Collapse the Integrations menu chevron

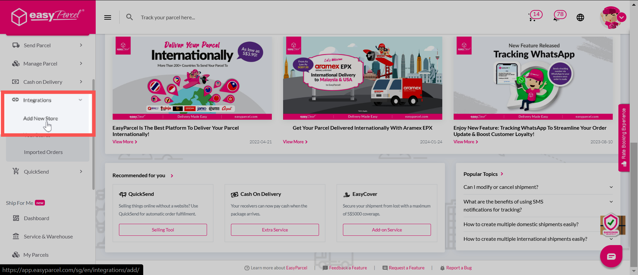pos(80,100)
